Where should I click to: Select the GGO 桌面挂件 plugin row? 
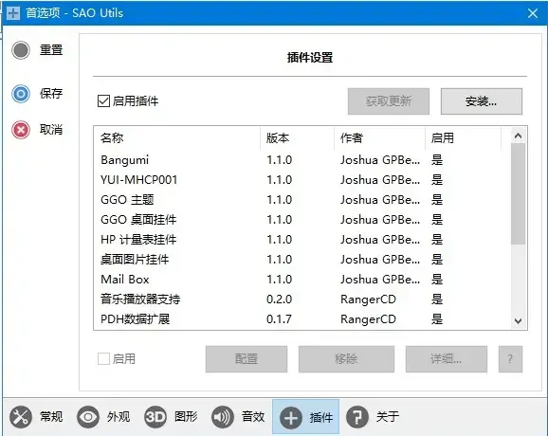pos(302,220)
